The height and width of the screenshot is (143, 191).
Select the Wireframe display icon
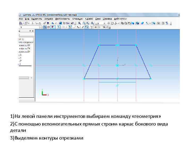[x=122, y=23]
